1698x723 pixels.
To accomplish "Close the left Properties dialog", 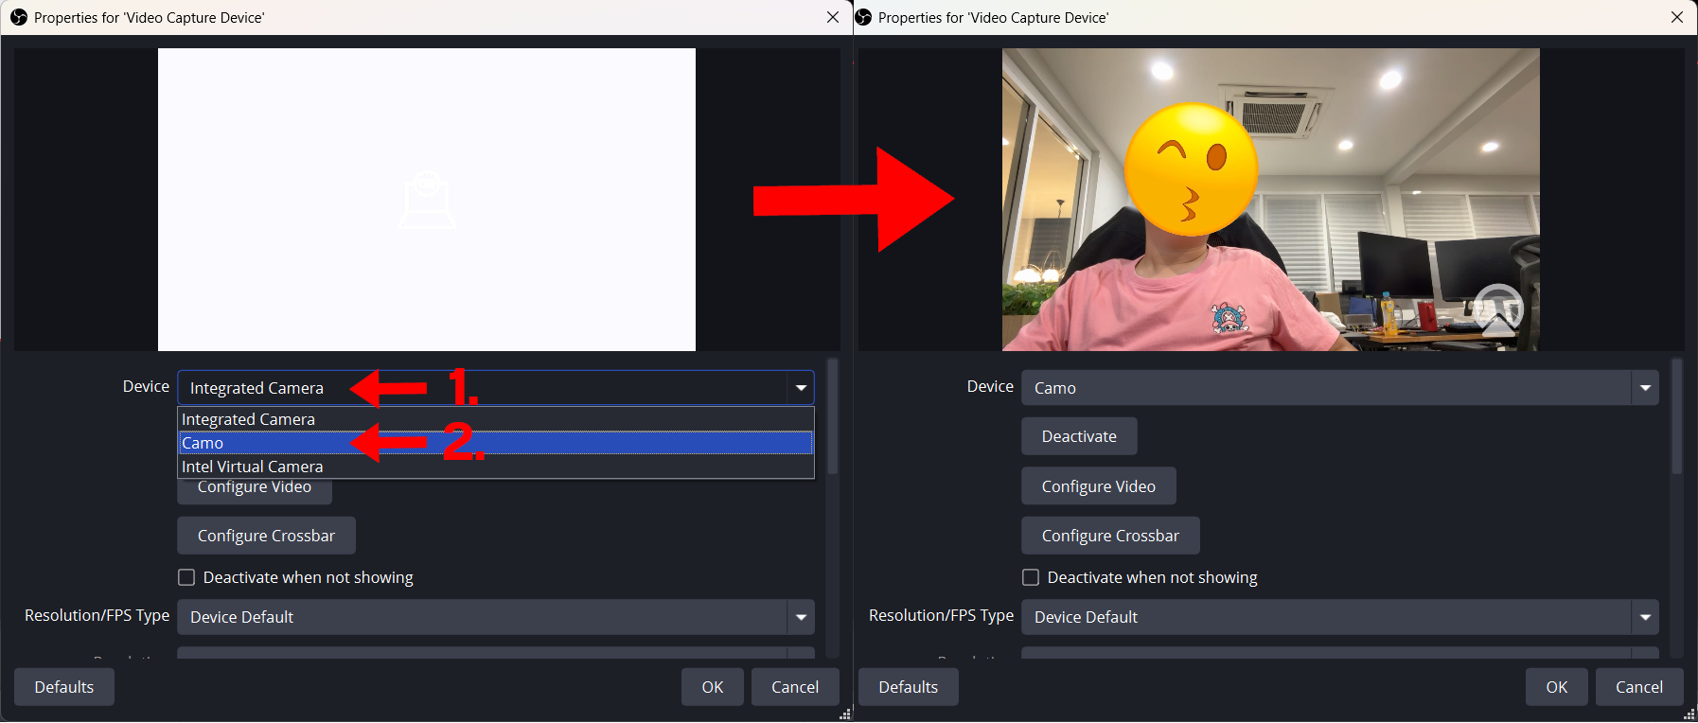I will (833, 17).
